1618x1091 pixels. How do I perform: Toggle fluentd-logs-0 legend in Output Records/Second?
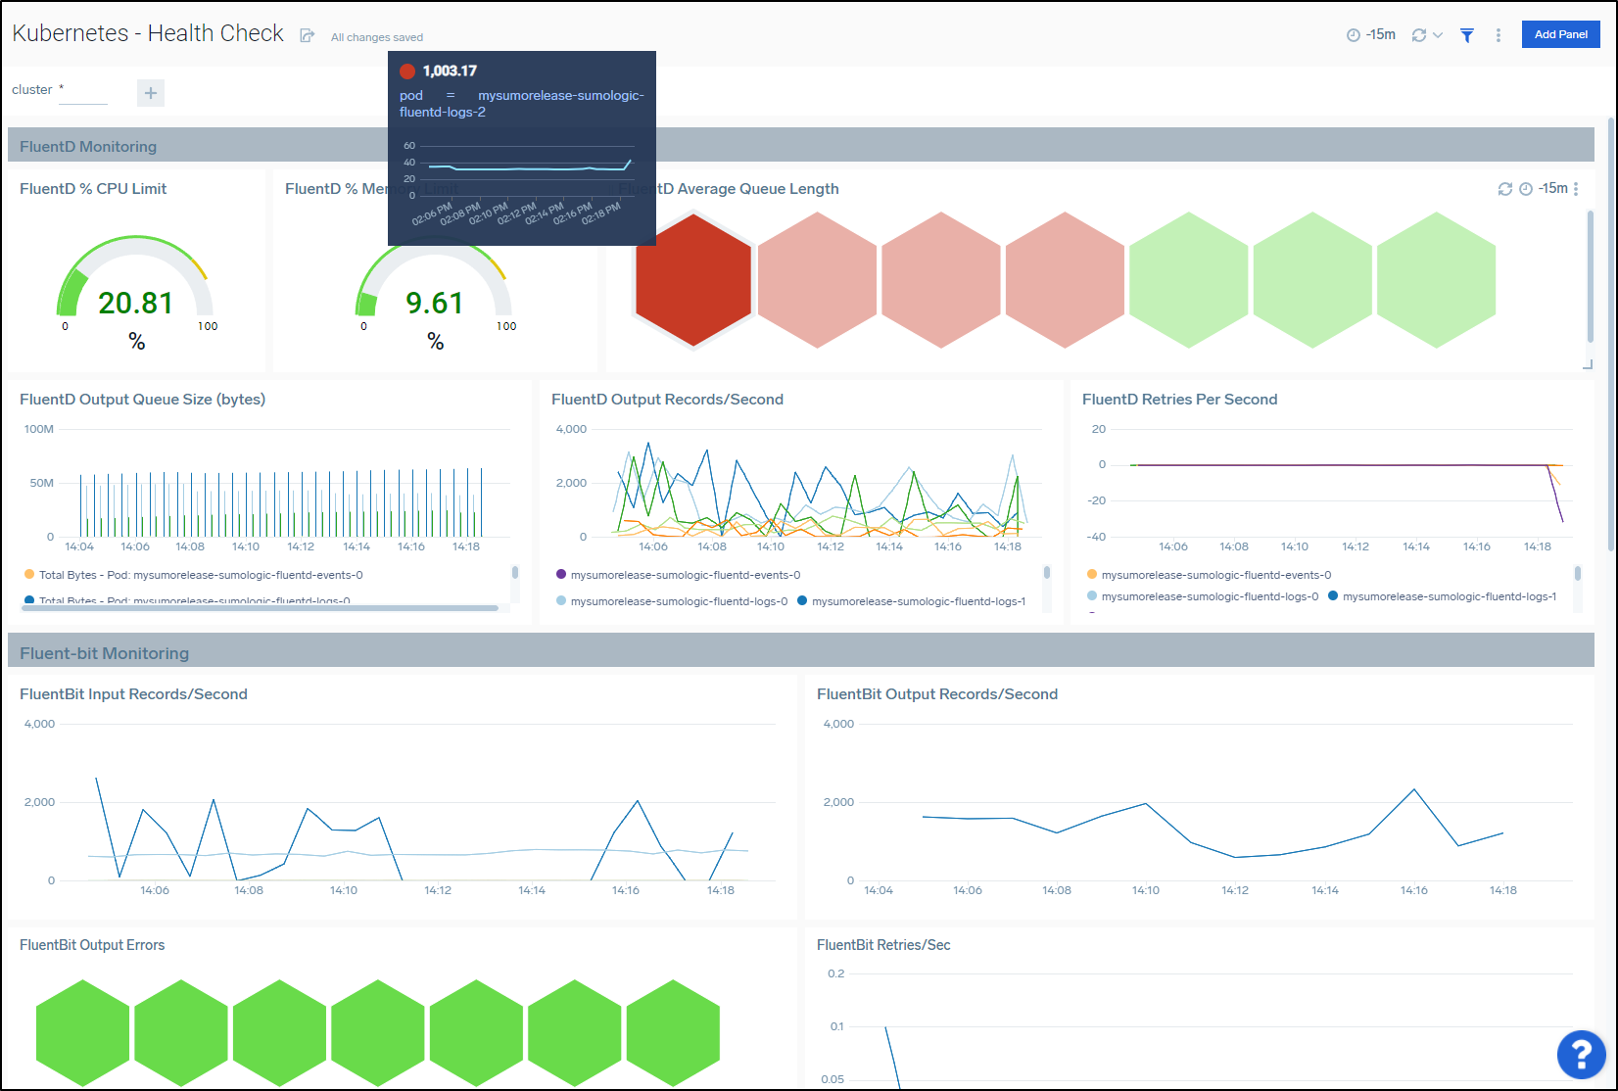[672, 601]
